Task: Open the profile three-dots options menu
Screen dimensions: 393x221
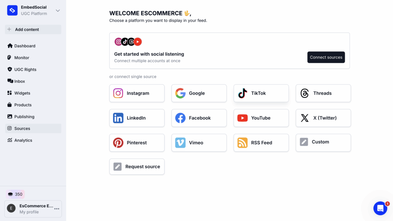Action: coord(57,209)
